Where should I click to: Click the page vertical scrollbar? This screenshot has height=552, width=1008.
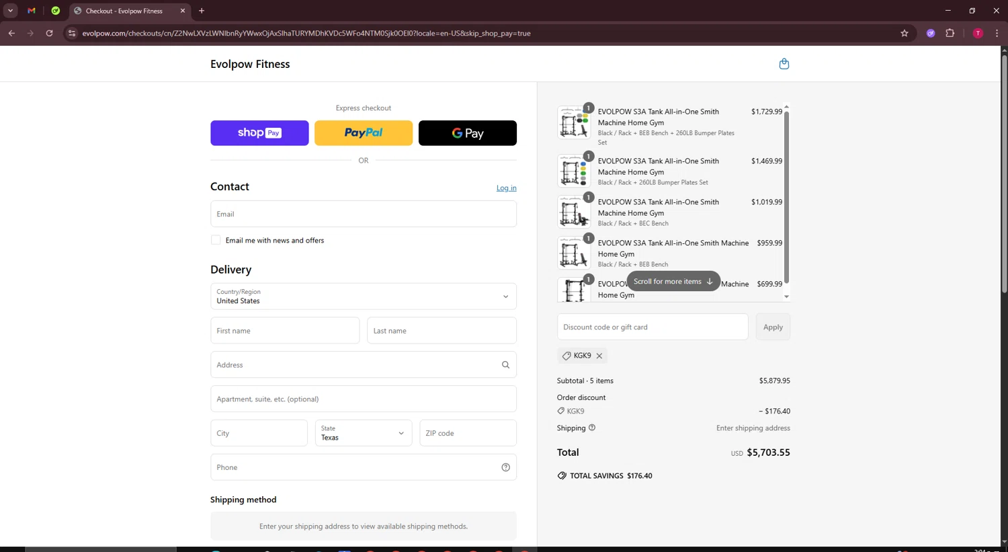tap(1004, 175)
